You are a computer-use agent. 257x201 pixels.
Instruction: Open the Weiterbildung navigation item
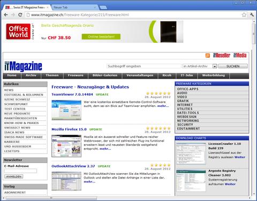214,75
